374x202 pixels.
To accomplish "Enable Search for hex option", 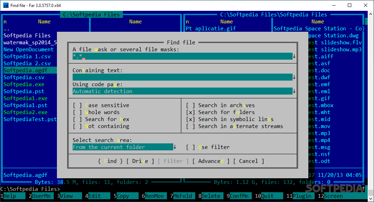I will (x=101, y=119).
